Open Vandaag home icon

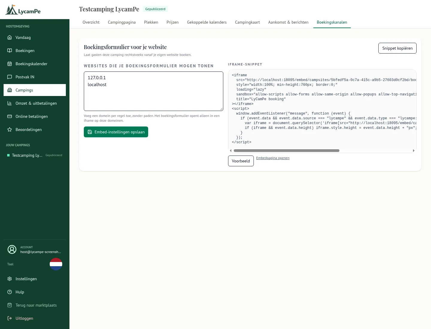click(10, 37)
